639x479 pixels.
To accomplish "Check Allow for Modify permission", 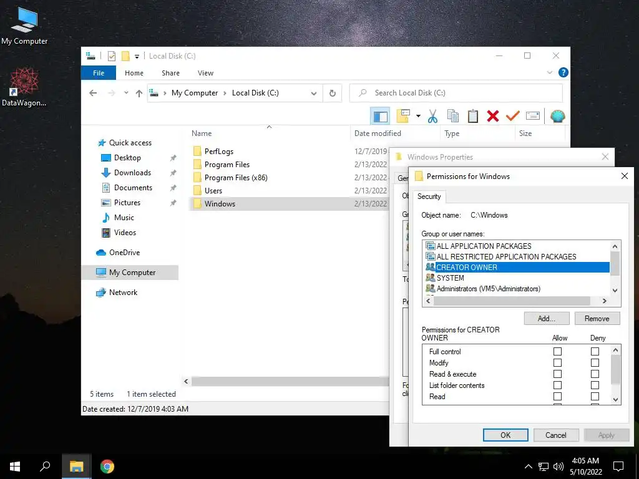I will click(557, 362).
